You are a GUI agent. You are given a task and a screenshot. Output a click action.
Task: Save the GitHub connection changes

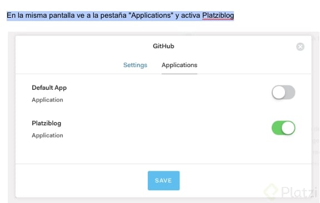coord(164,181)
